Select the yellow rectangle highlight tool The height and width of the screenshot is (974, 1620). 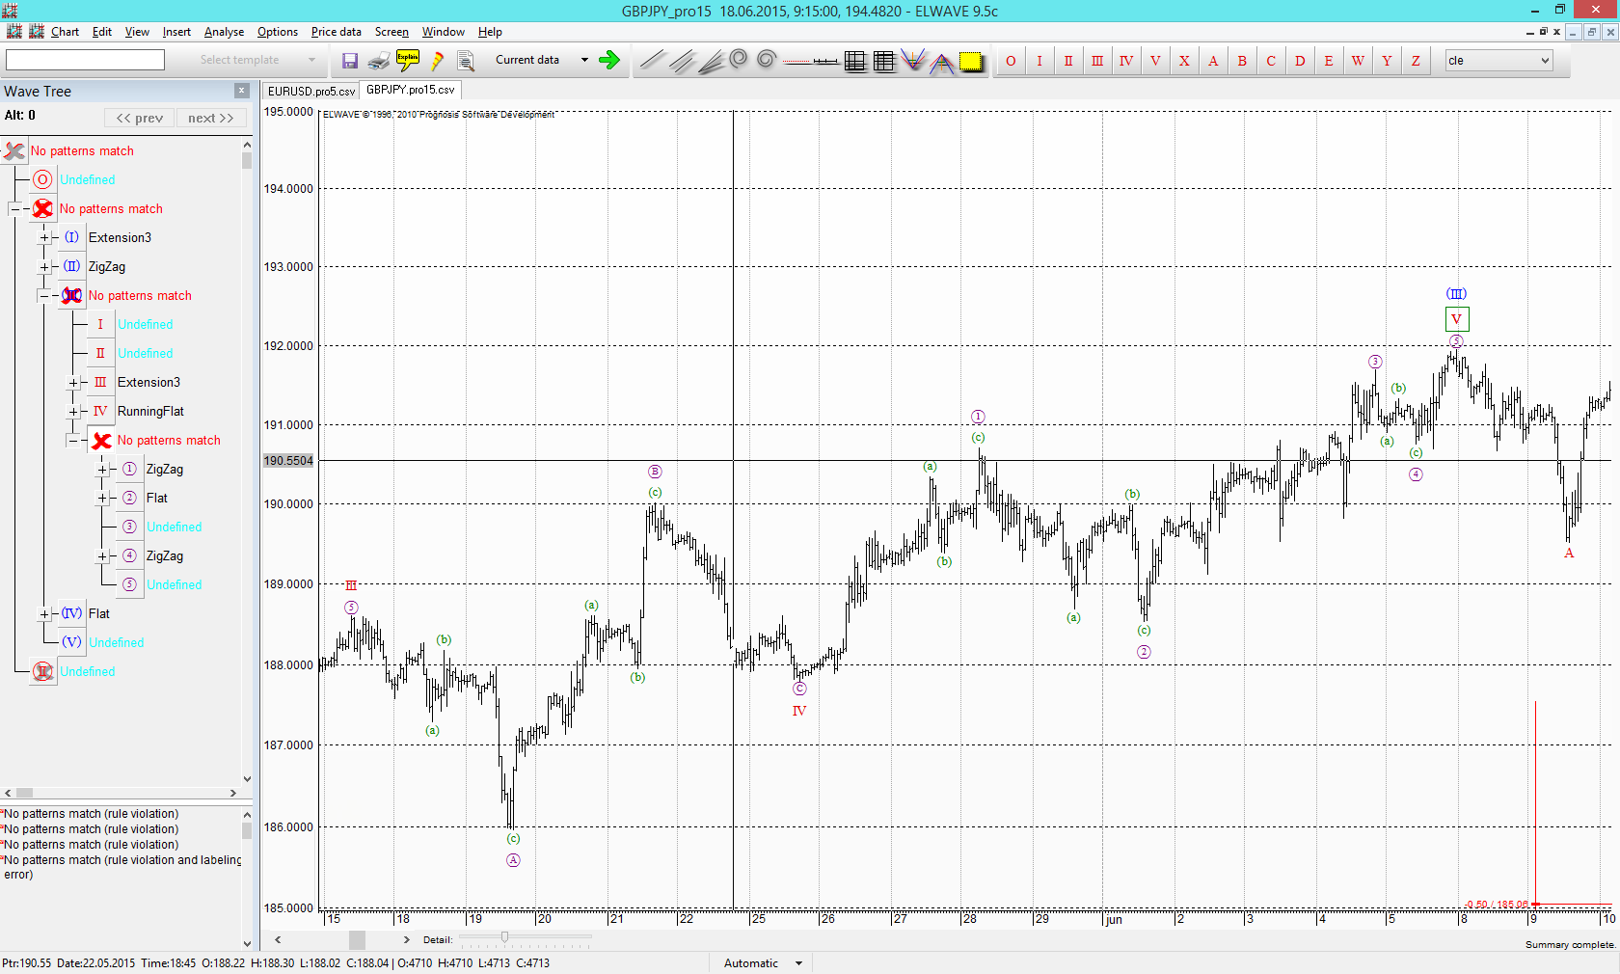coord(971,61)
